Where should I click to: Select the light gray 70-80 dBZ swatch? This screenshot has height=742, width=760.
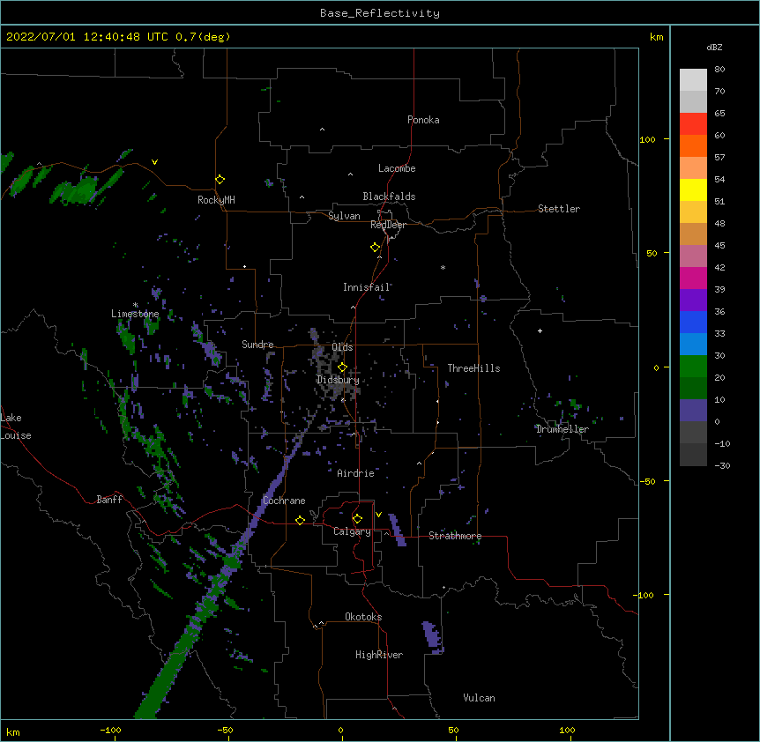point(693,80)
